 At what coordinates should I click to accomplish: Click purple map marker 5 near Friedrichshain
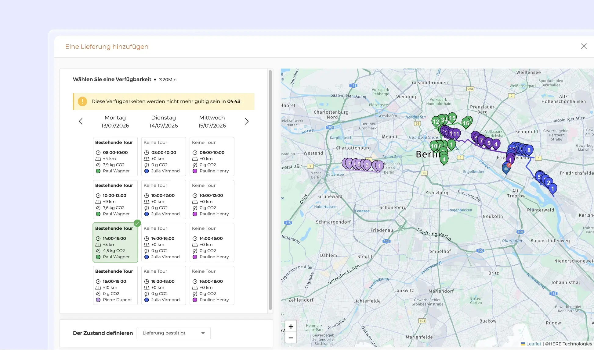tap(489, 143)
